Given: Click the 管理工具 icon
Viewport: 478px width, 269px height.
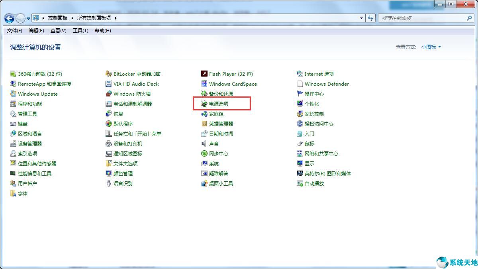Looking at the screenshot, I should 13,114.
